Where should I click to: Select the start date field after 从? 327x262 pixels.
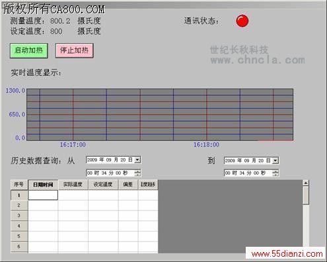point(114,159)
